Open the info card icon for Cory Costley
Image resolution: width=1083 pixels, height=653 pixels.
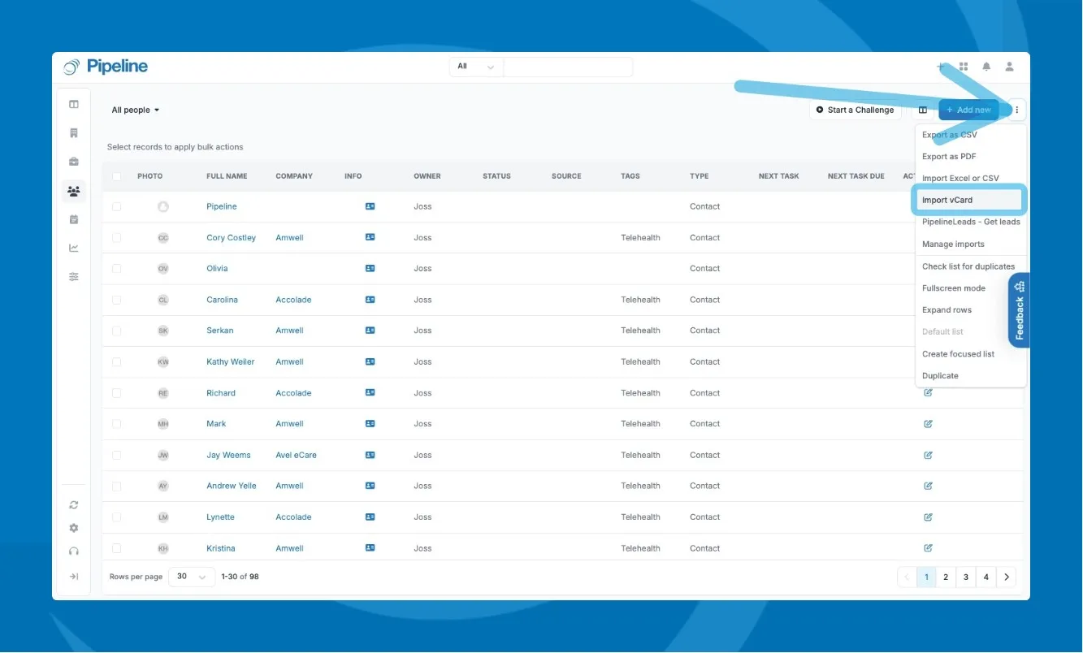370,237
